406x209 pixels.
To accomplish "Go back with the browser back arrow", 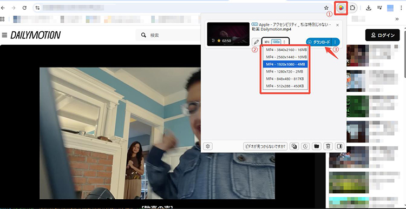I will (3, 8).
